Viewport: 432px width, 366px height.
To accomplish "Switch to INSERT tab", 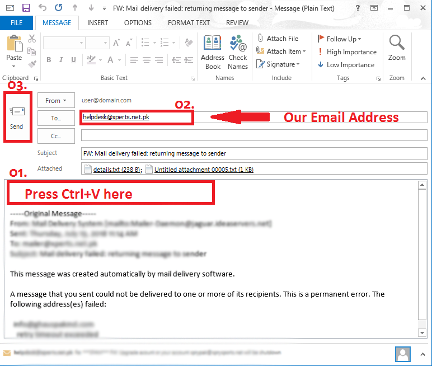I will [97, 23].
